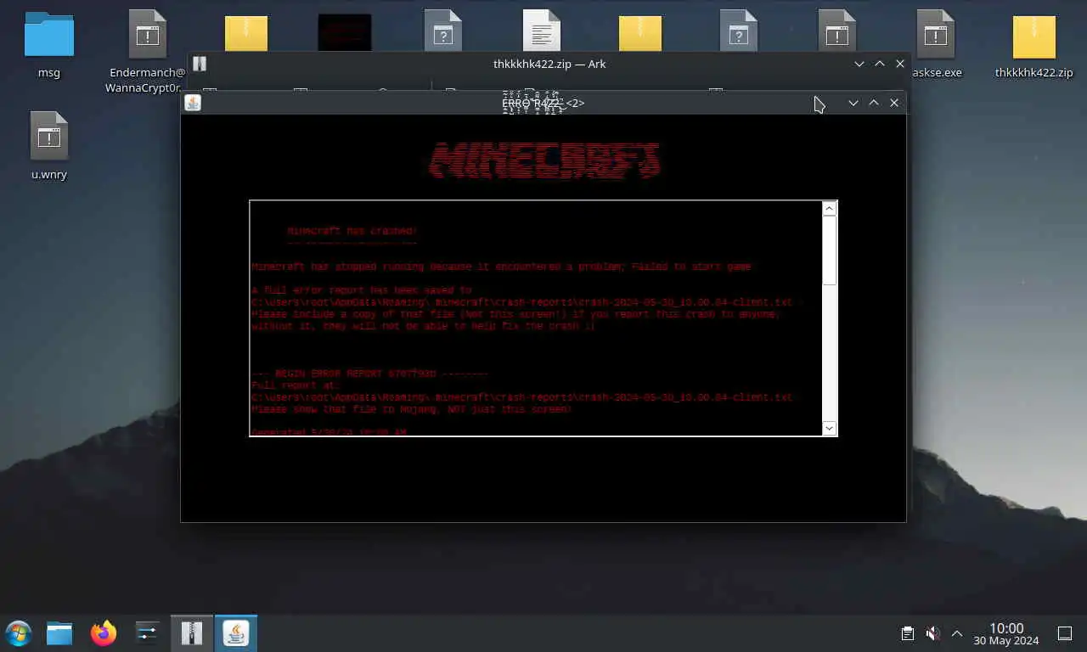This screenshot has height=652, width=1087.
Task: Launch Firefox from the taskbar
Action: pos(104,633)
